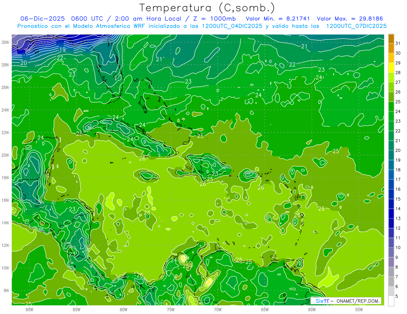Image resolution: width=407 pixels, height=314 pixels.
Task: Click the brown legend swatch above 31
Action: click(391, 39)
